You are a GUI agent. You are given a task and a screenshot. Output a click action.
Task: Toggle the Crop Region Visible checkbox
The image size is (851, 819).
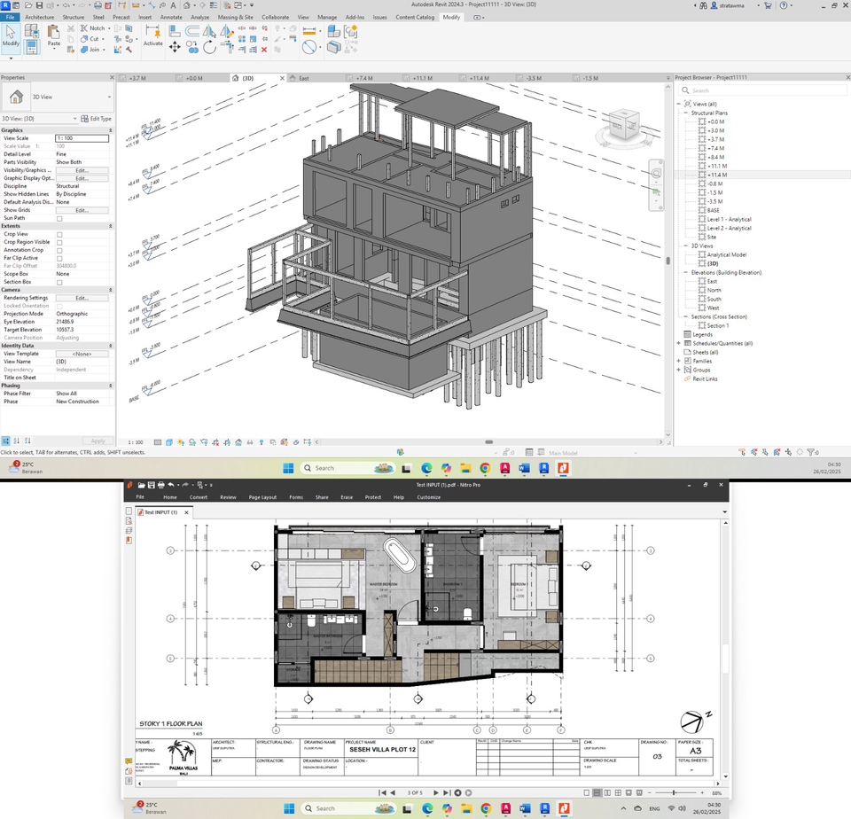(x=59, y=241)
